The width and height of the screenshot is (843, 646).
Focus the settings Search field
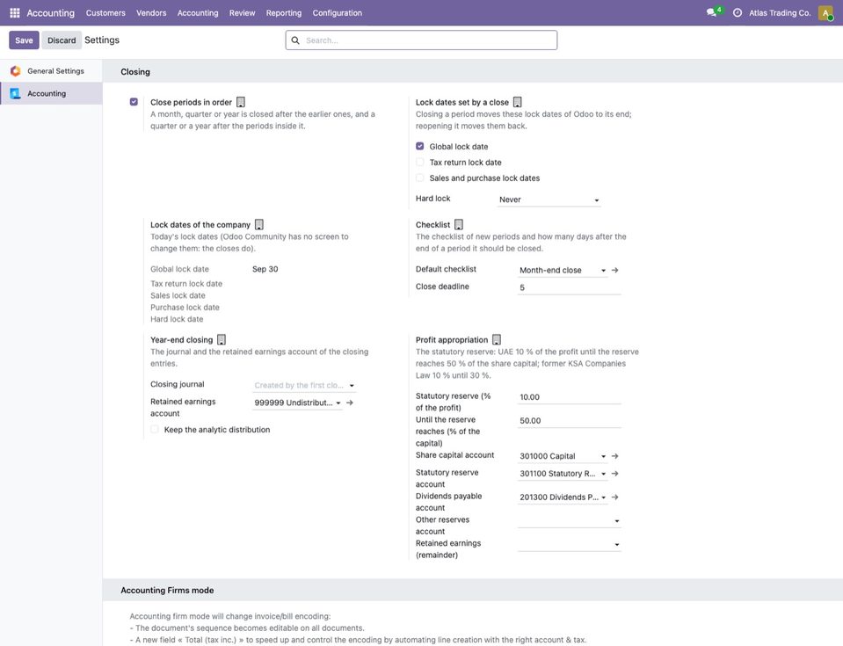421,40
